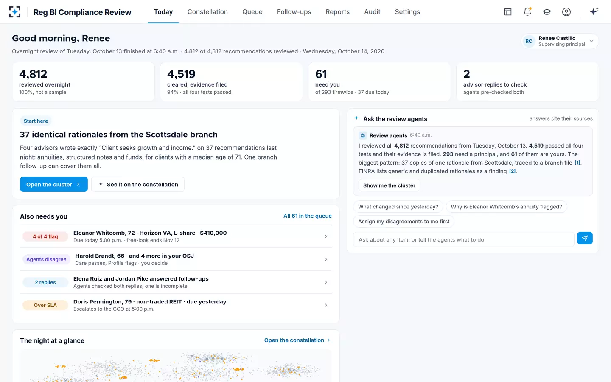Image resolution: width=611 pixels, height=382 pixels.
Task: Follow the Open the constellation link
Action: click(x=297, y=340)
